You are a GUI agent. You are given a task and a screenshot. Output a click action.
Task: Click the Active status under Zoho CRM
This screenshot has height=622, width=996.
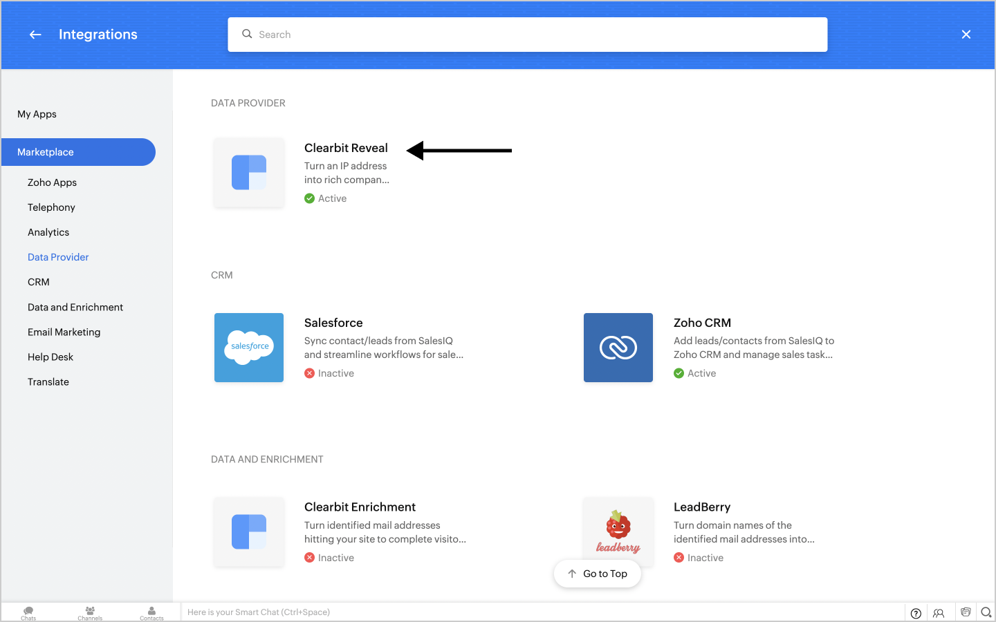695,373
